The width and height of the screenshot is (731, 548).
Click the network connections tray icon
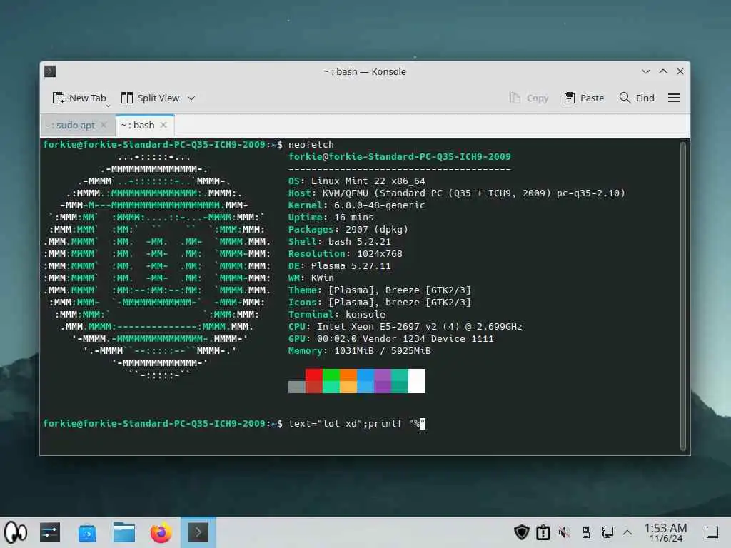[x=607, y=532]
